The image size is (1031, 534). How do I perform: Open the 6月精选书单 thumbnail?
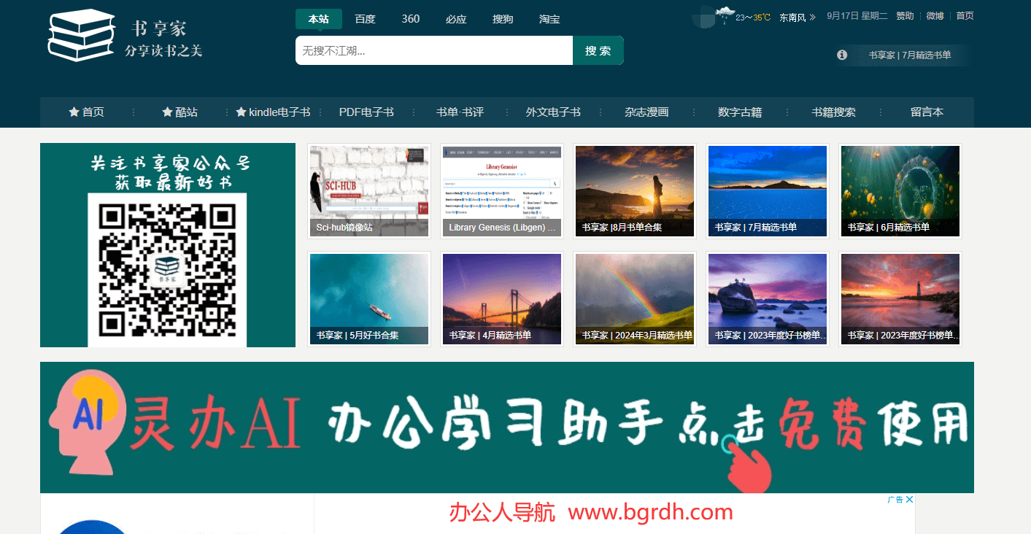pos(900,191)
